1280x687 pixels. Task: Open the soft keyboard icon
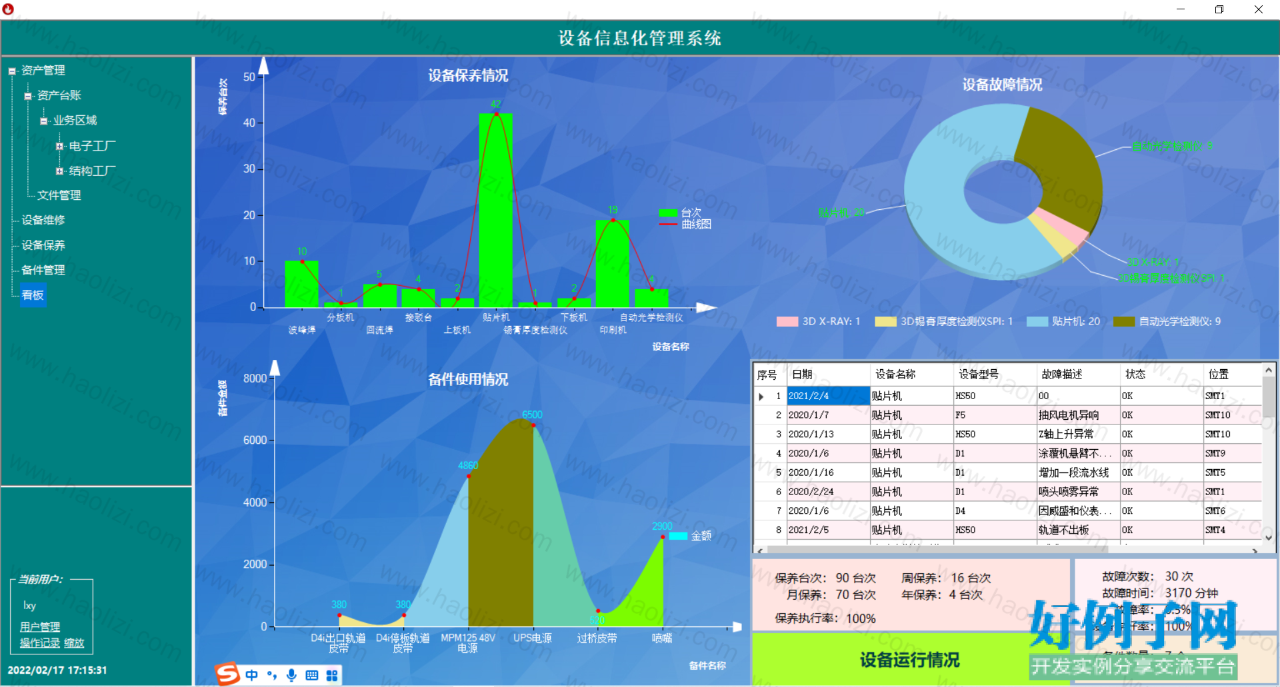point(311,675)
